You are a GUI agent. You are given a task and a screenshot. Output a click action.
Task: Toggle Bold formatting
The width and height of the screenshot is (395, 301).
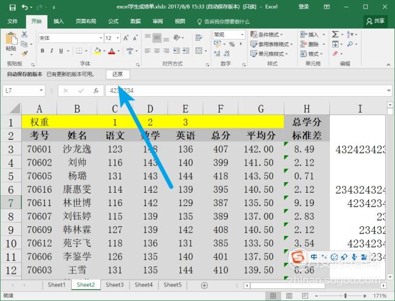pos(43,50)
